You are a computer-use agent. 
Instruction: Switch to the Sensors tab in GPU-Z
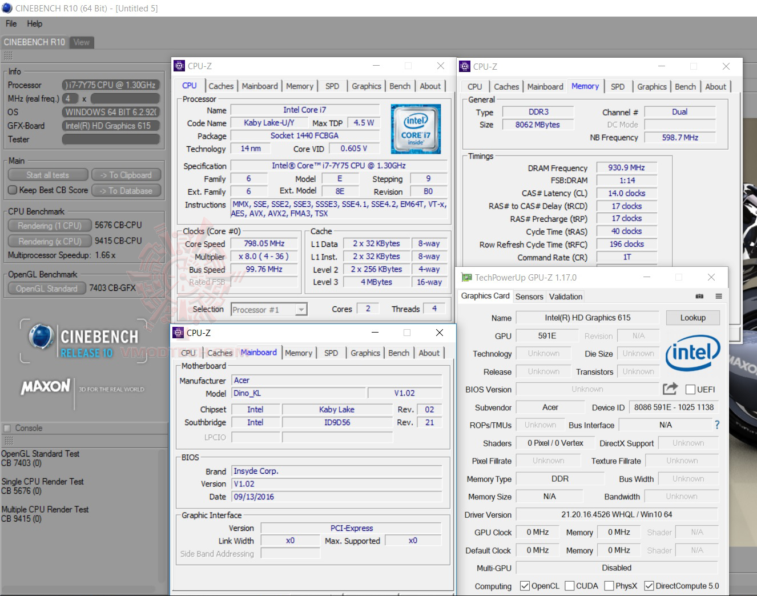(x=529, y=297)
